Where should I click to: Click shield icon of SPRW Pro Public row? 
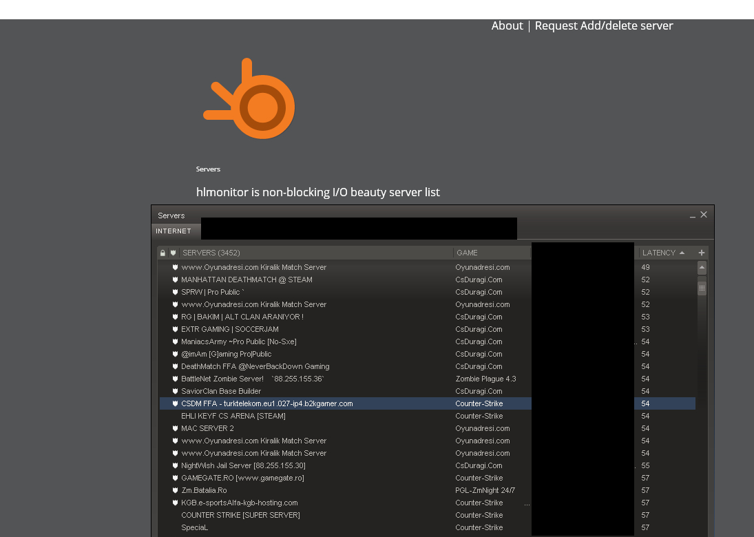[x=175, y=293]
